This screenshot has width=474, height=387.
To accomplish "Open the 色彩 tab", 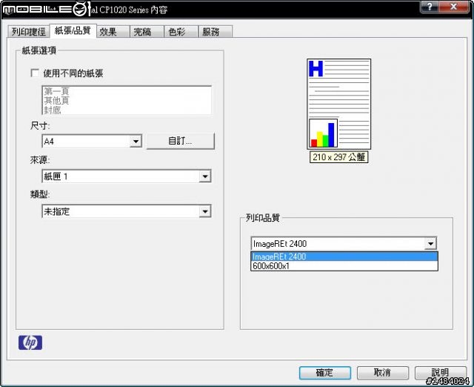I will [x=181, y=31].
